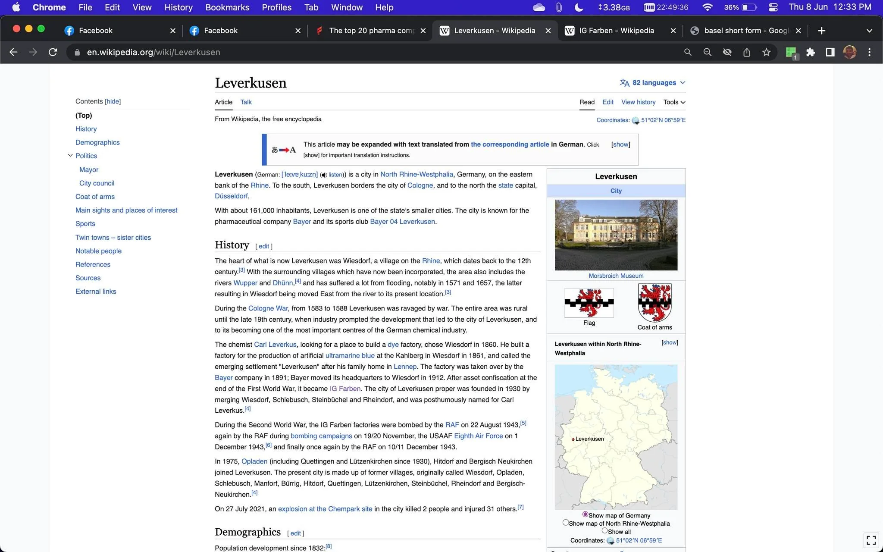Select the Show all maps radio button
This screenshot has height=552, width=883.
[604, 531]
